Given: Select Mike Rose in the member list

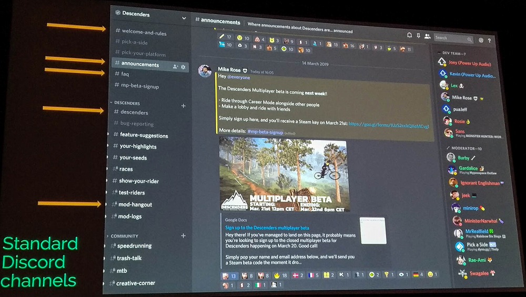Looking at the screenshot, I should pyautogui.click(x=463, y=97).
